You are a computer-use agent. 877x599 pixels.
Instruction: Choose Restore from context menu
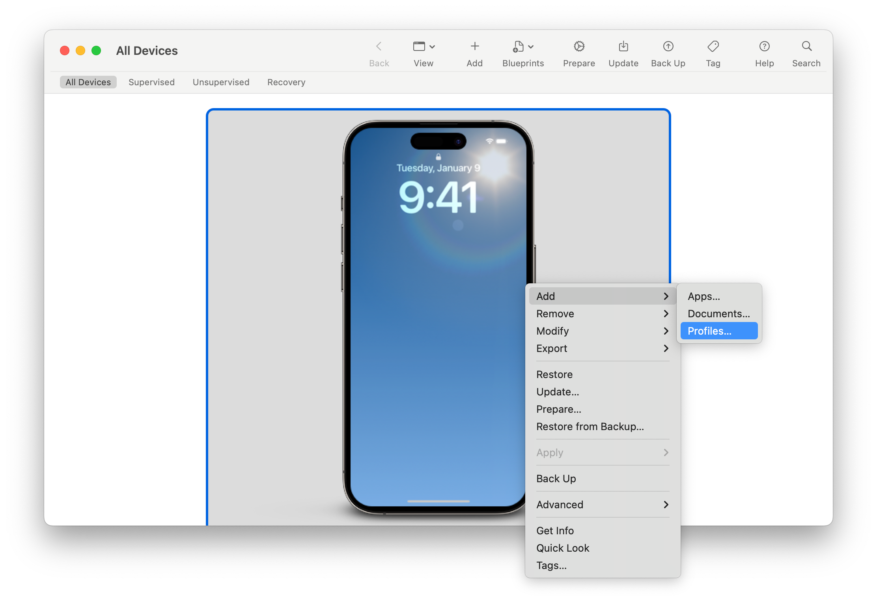pos(603,374)
